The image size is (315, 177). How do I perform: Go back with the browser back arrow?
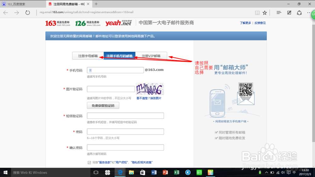tap(6, 13)
